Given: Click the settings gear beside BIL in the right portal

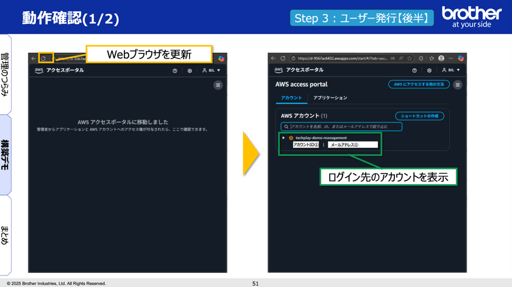Looking at the screenshot, I should click(429, 71).
